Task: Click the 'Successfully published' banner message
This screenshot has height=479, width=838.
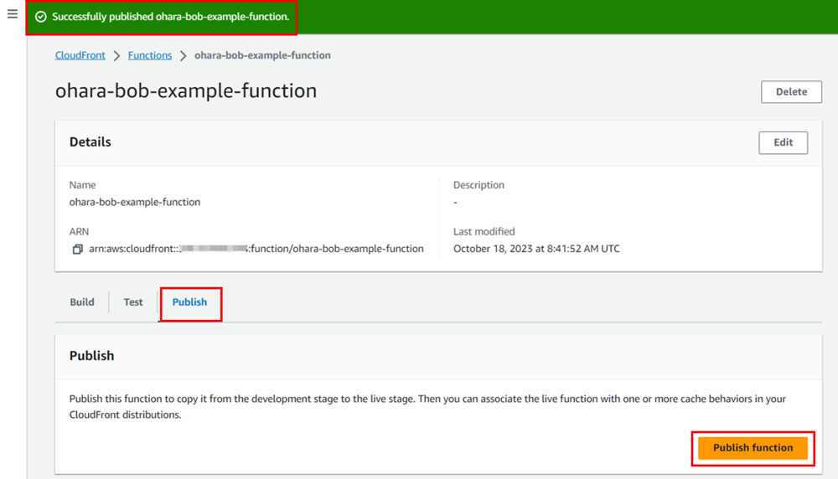Action: point(170,17)
